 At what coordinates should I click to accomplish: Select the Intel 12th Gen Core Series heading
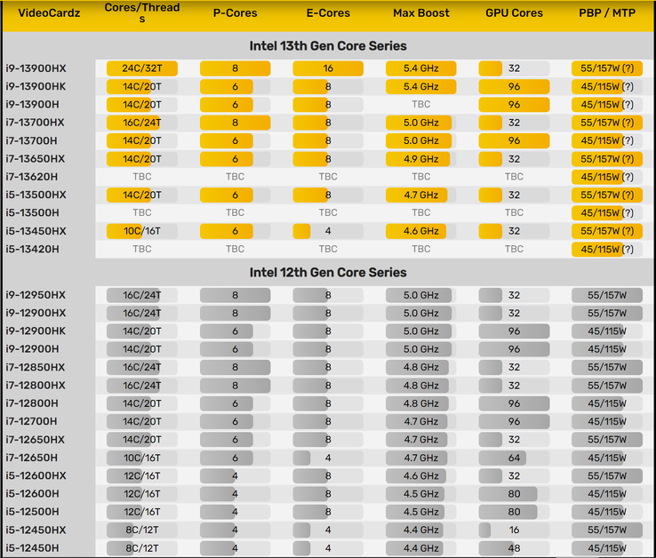[x=328, y=272]
